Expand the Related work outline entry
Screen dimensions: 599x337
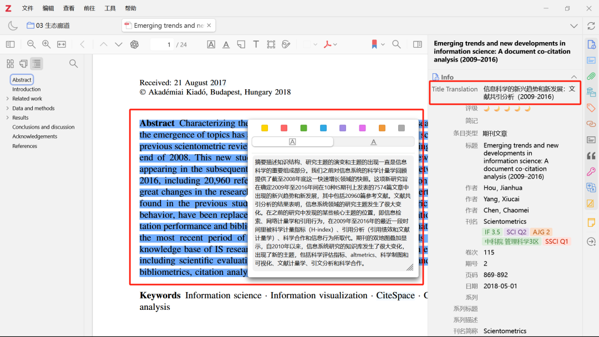pyautogui.click(x=8, y=99)
